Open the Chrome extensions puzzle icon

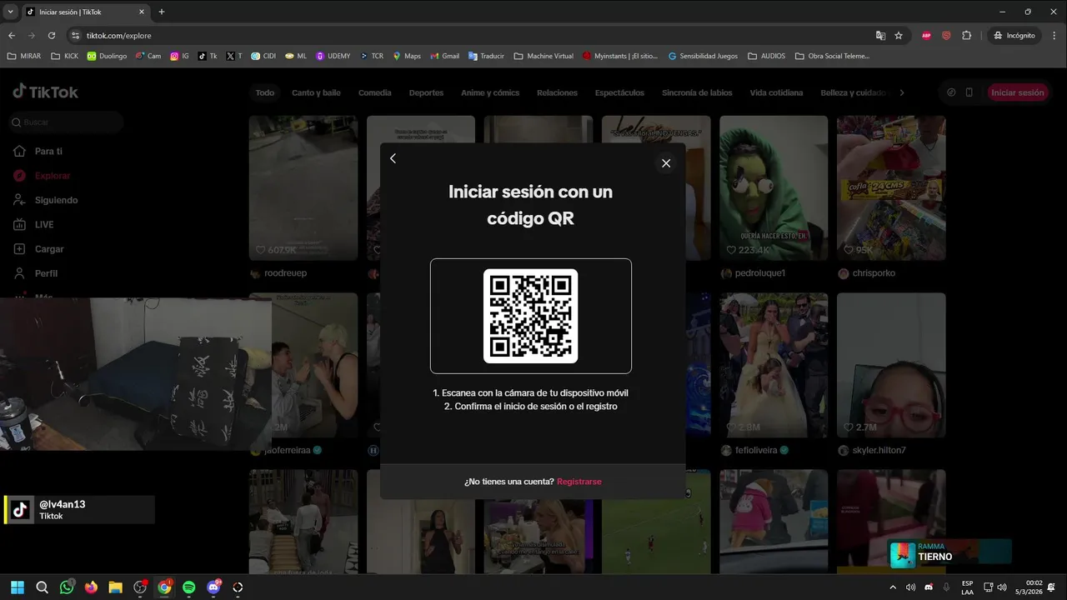[967, 36]
